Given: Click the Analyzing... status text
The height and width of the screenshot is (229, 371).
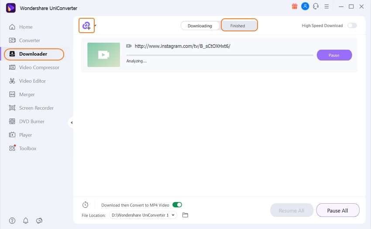Looking at the screenshot, I should pyautogui.click(x=136, y=61).
